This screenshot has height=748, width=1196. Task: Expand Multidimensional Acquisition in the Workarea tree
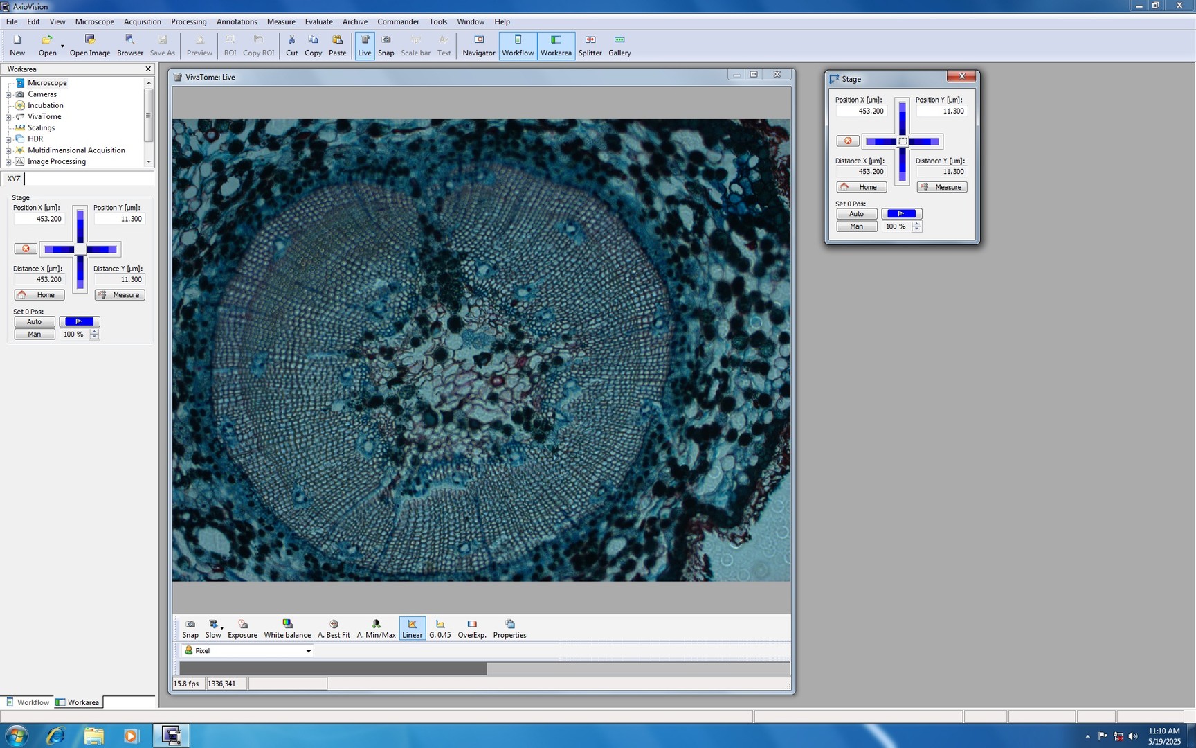click(x=8, y=150)
